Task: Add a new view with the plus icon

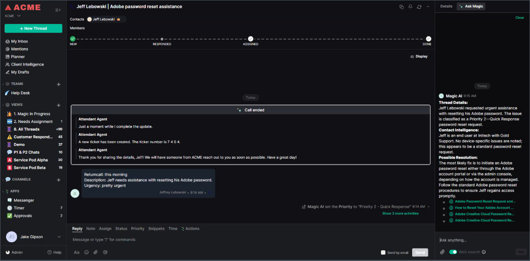Action: coord(58,105)
